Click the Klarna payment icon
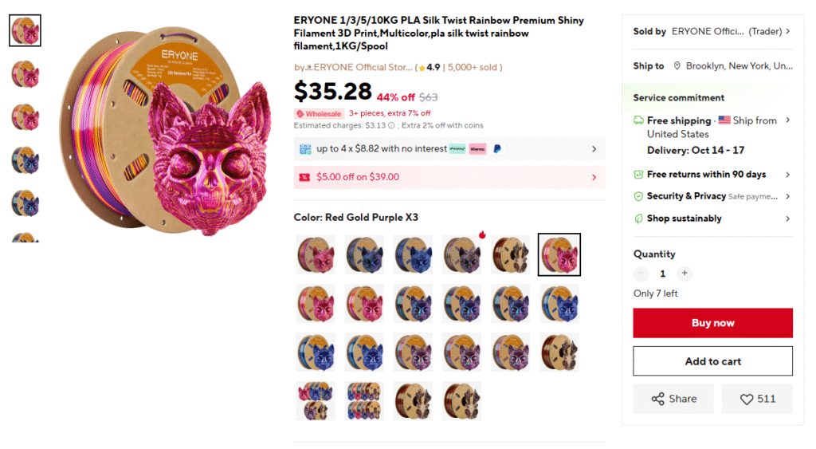The width and height of the screenshot is (816, 449). tap(477, 149)
